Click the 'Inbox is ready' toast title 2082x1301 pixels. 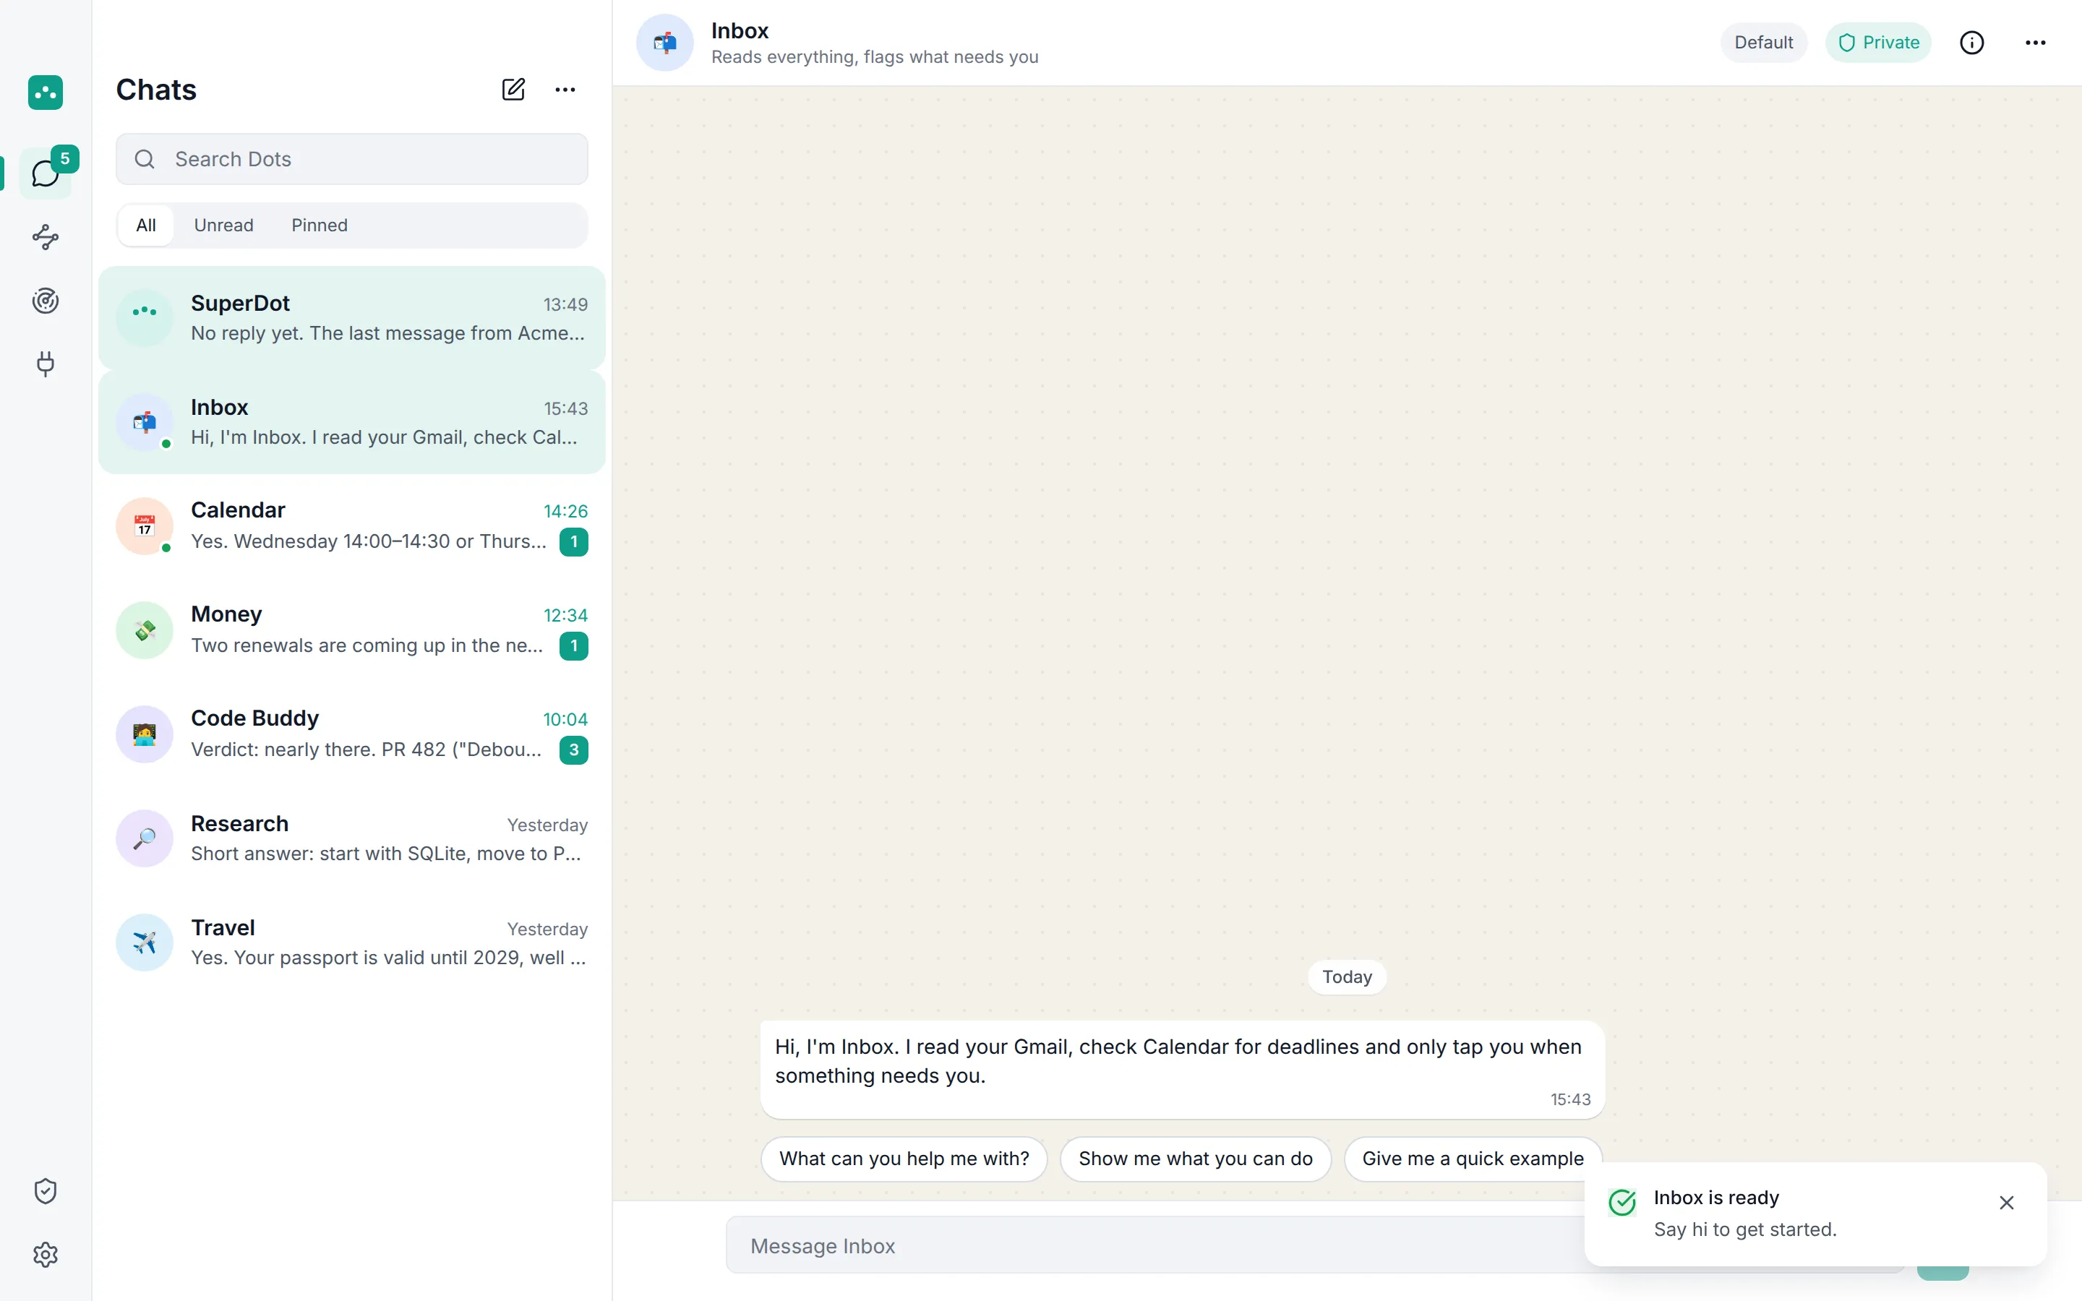point(1715,1198)
